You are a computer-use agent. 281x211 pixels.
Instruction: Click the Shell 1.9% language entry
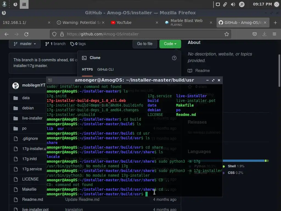coord(234,166)
